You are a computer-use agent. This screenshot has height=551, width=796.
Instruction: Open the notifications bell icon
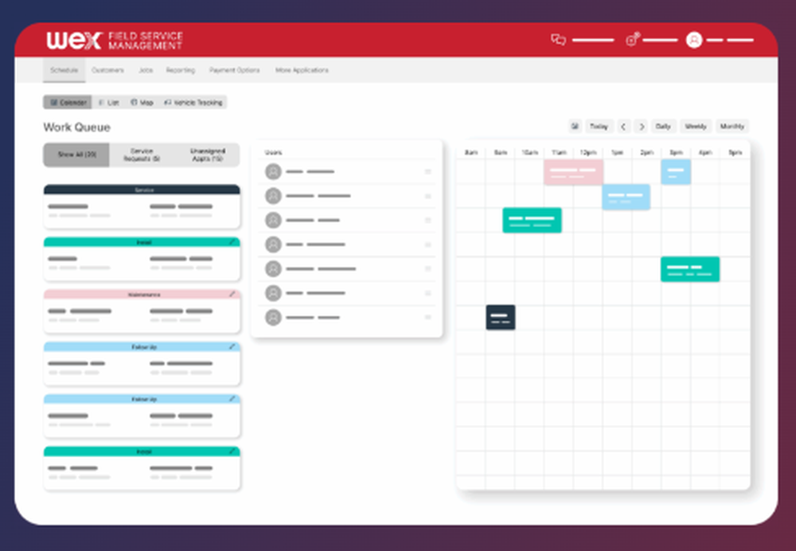[x=631, y=39]
